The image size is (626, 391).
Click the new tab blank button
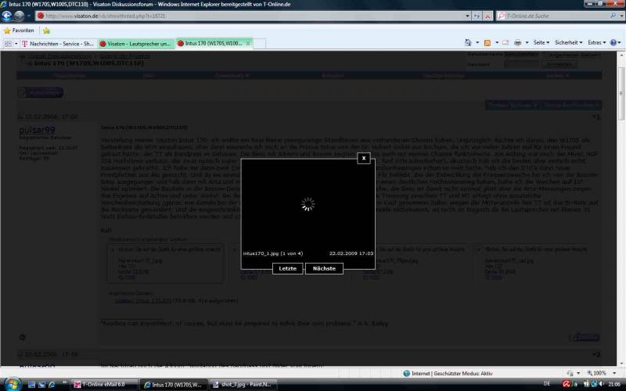260,44
